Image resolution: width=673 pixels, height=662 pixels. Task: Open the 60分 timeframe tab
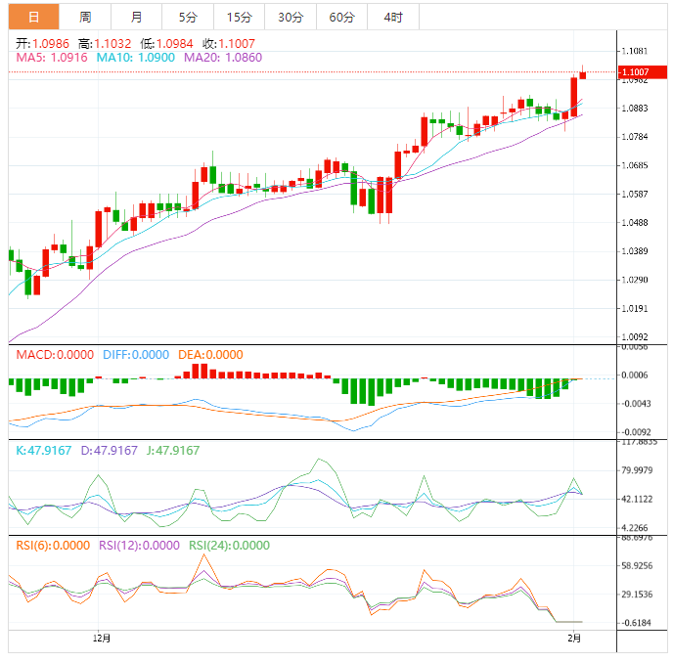pyautogui.click(x=341, y=17)
